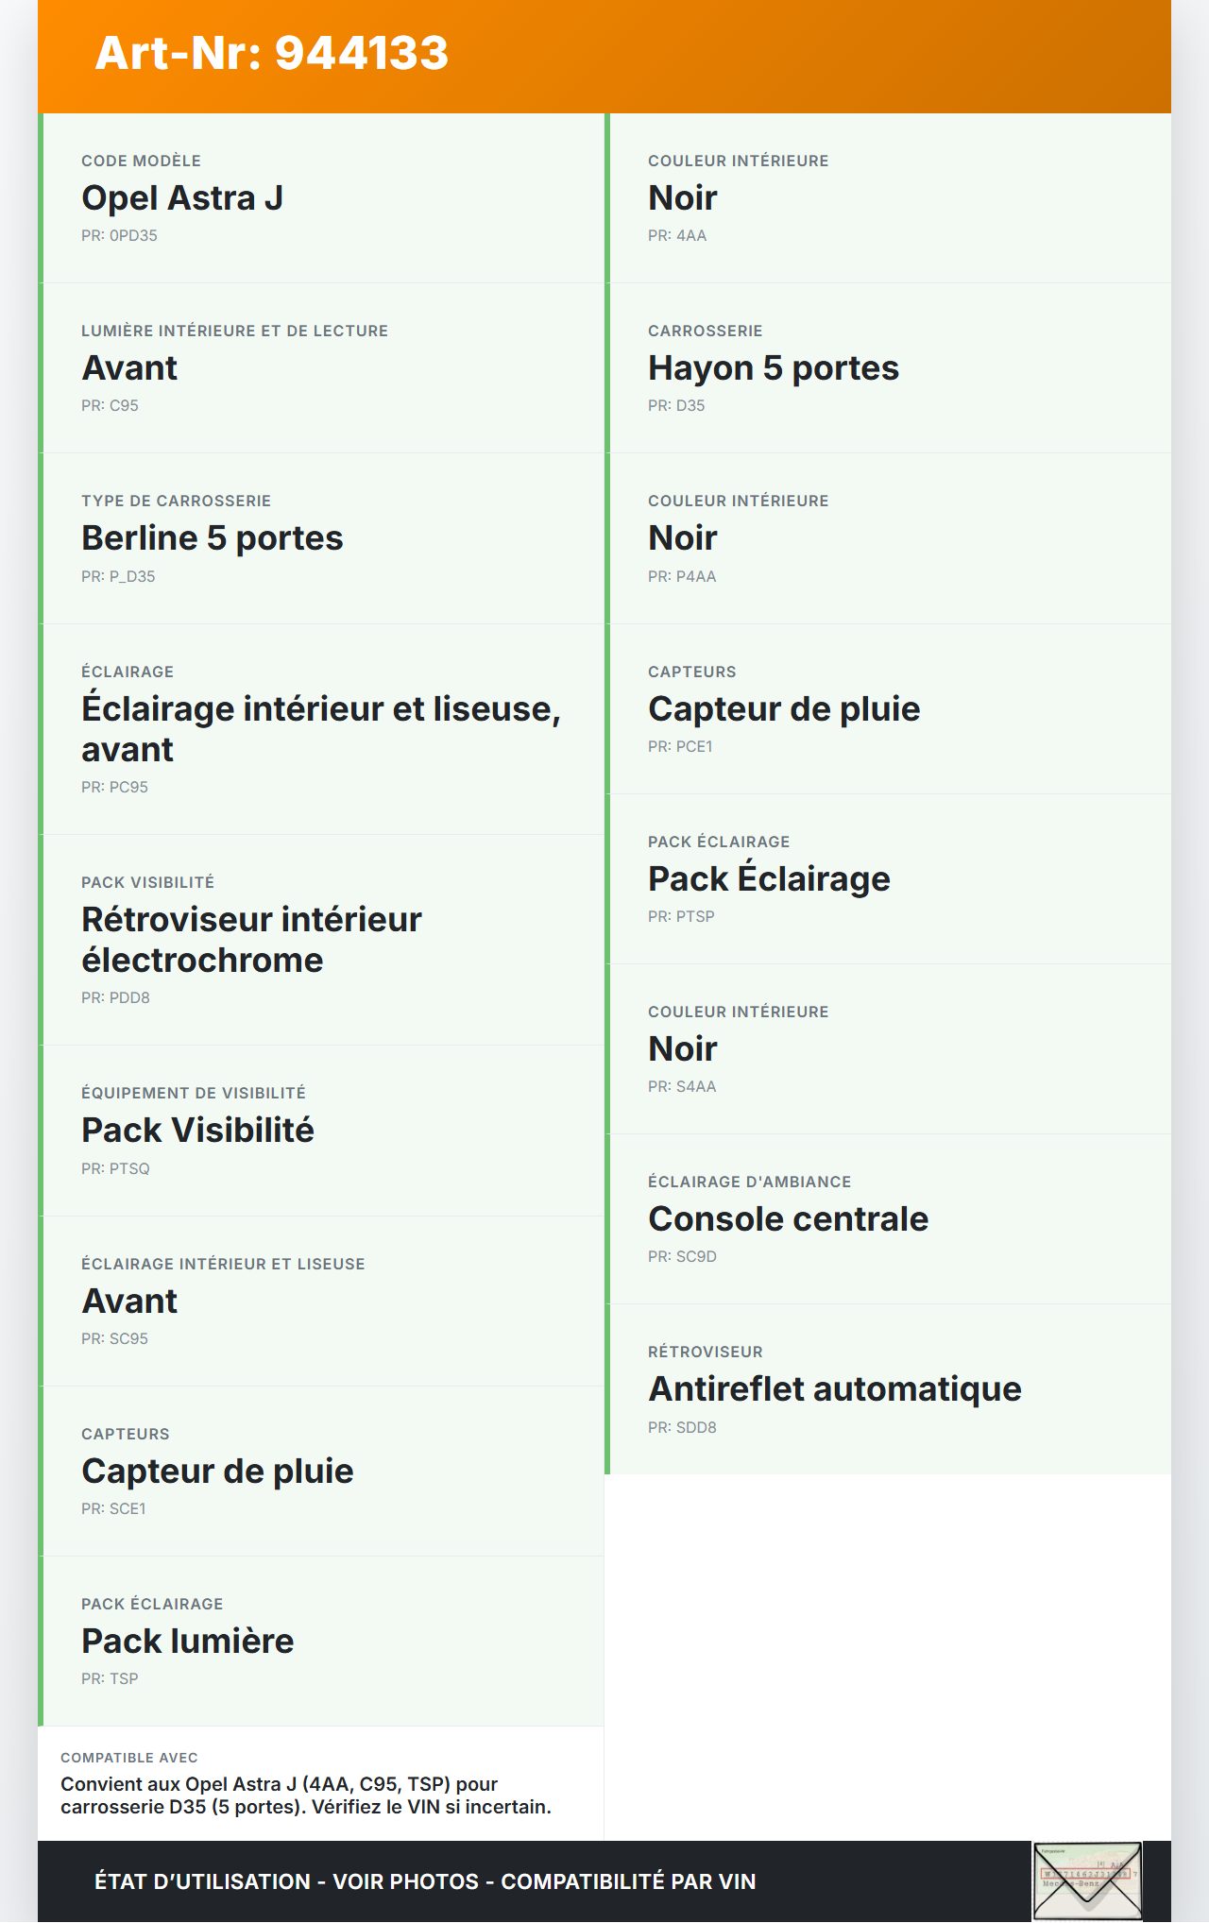Screen dimensions: 1209x1923
Task: Click the Berline 5 portes card
Action: click(321, 538)
